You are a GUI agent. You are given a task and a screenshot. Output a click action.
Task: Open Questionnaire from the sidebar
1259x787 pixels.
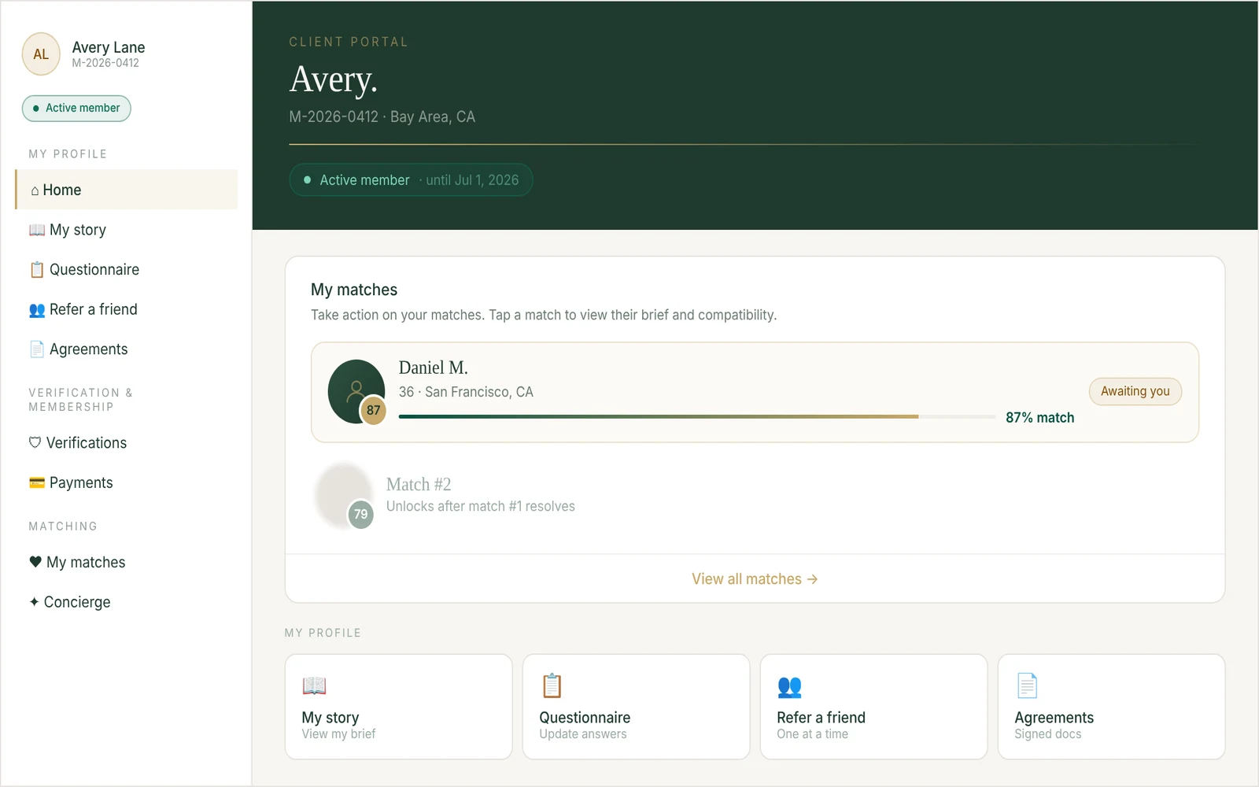126,269
